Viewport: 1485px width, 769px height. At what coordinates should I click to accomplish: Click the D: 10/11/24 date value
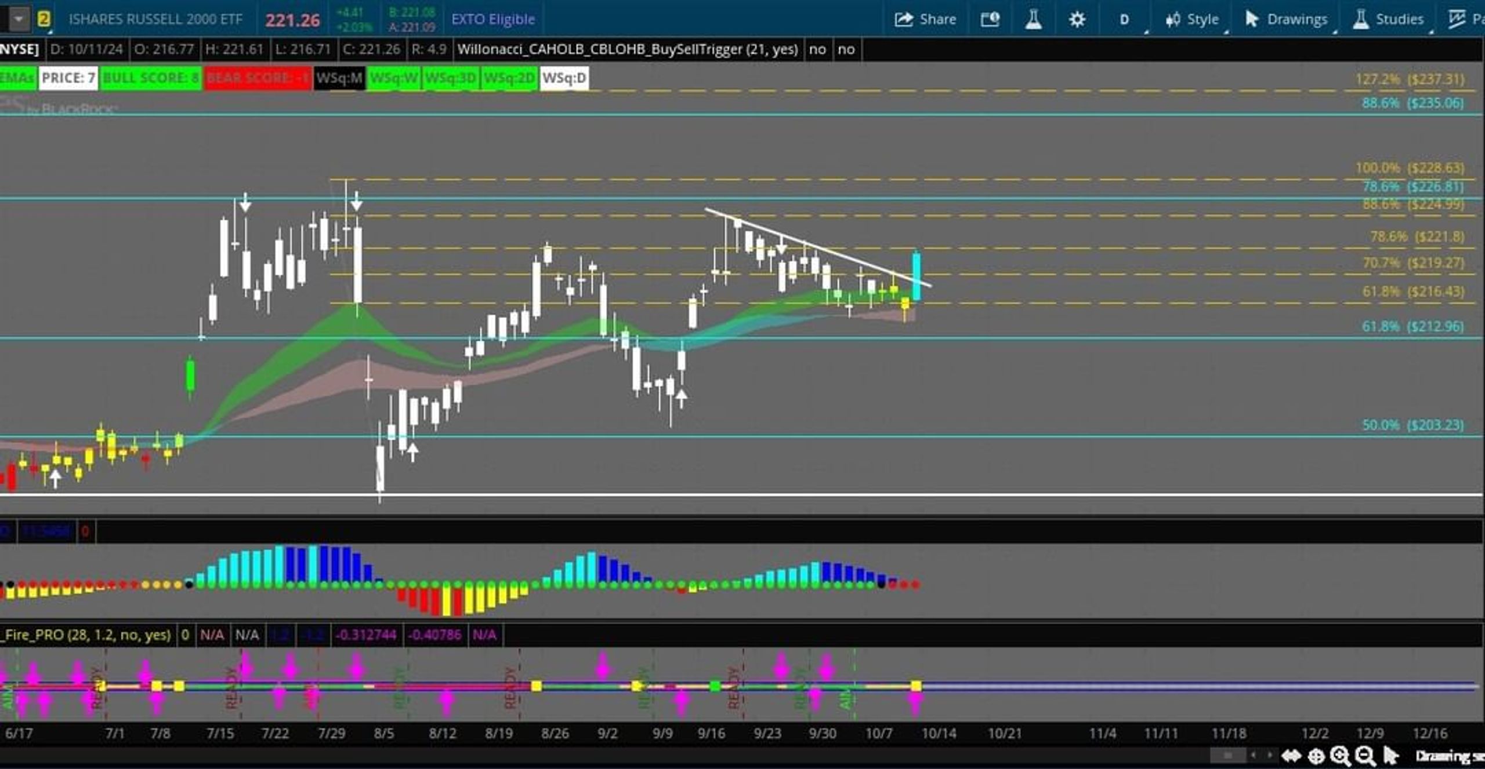click(x=87, y=49)
